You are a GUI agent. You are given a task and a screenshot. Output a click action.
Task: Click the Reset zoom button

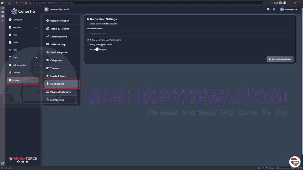[x=272, y=168]
